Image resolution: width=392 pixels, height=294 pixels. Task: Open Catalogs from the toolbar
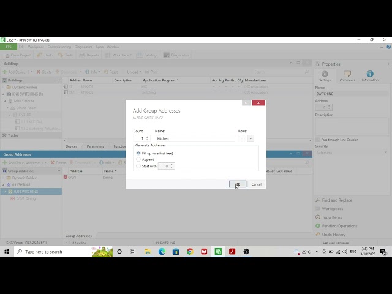(147, 55)
